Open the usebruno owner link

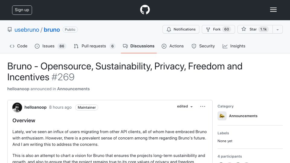tap(27, 30)
